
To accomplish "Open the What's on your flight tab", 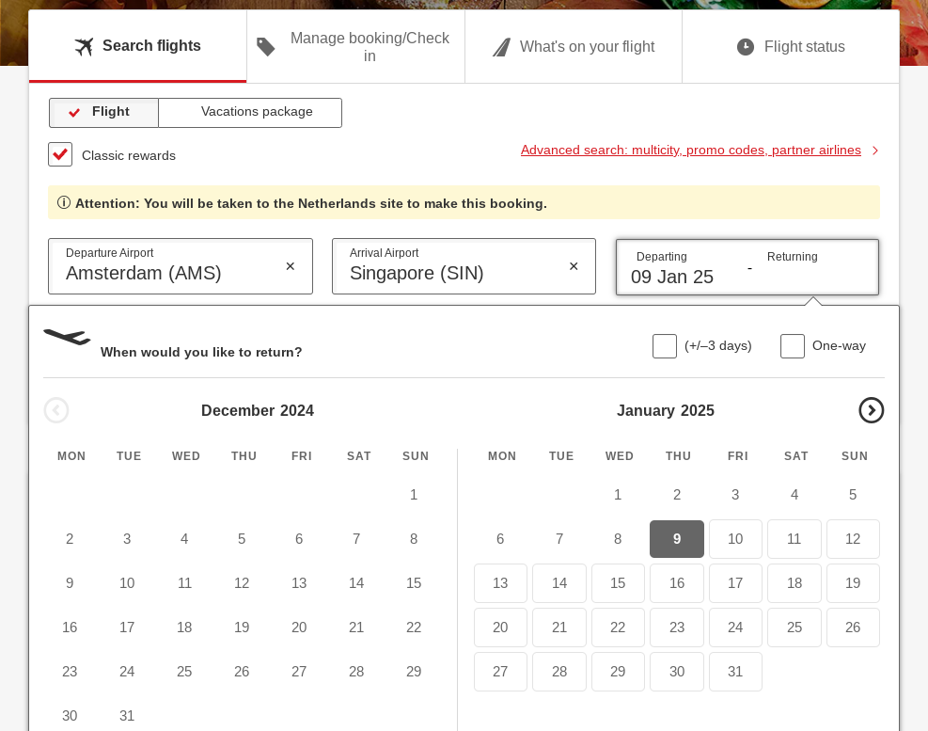I will [574, 46].
